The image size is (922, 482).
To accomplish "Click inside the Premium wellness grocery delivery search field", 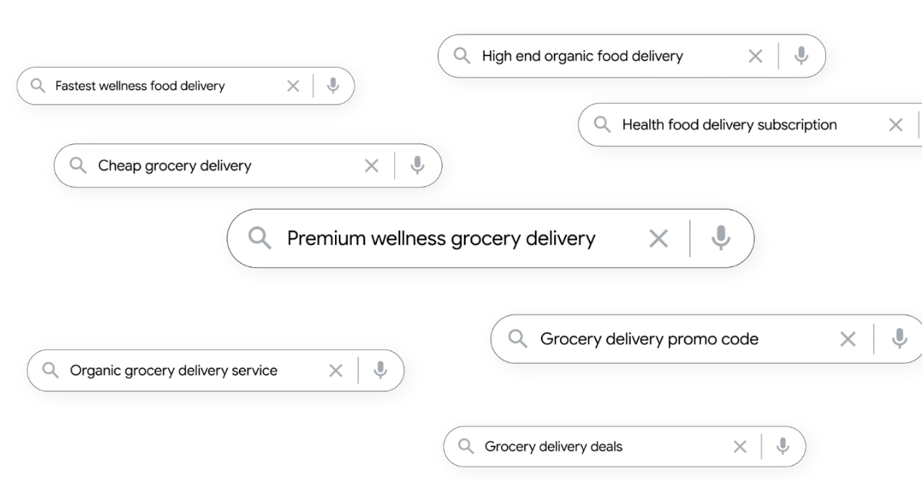I will tap(440, 238).
